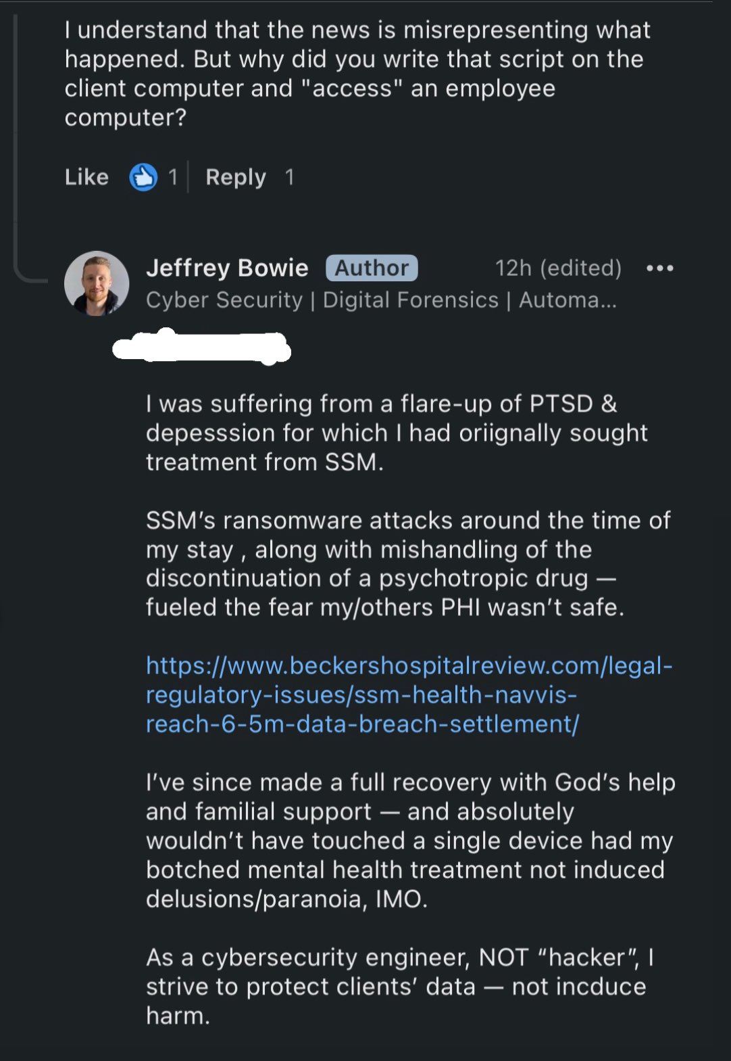
Task: Open the beckershospitalreview.com settlement link
Action: pos(409,695)
